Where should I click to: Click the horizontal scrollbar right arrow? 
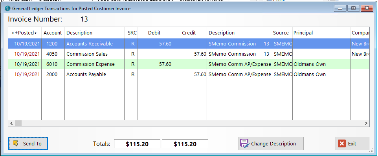366,123
